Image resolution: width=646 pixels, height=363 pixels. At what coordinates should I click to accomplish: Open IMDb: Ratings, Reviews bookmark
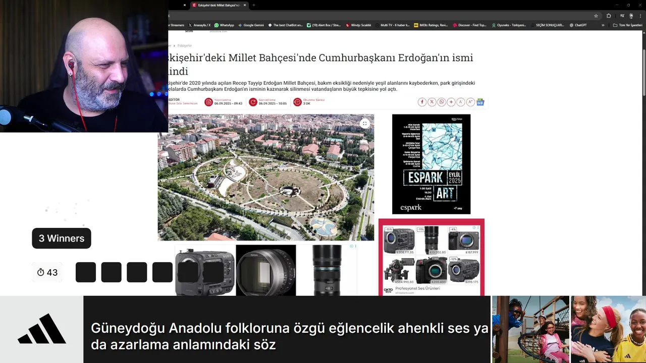click(430, 25)
